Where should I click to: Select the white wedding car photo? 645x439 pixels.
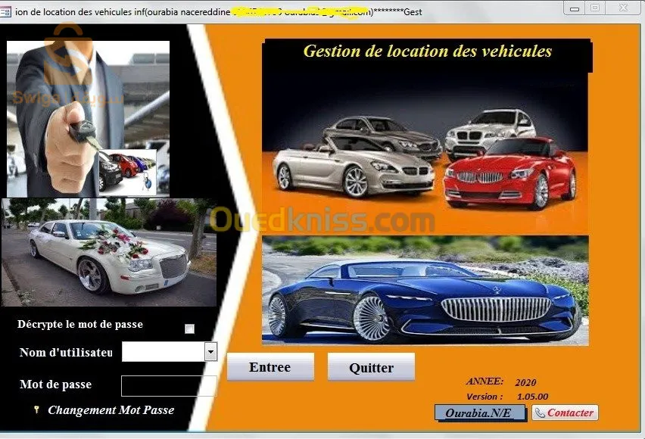(x=108, y=252)
